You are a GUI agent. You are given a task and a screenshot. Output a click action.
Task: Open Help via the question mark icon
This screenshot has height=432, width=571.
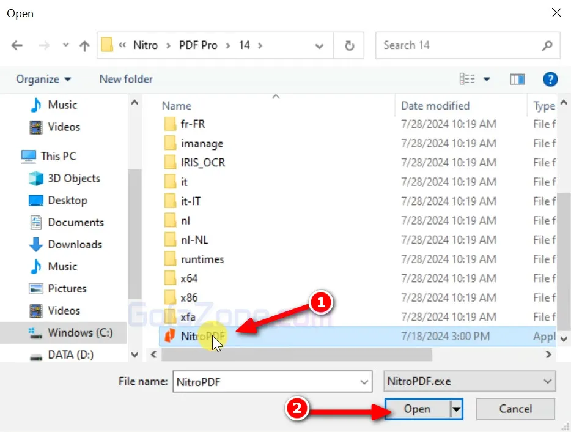(550, 79)
